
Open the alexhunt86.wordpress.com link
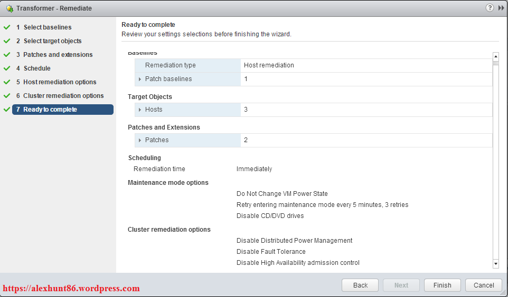[x=71, y=288]
